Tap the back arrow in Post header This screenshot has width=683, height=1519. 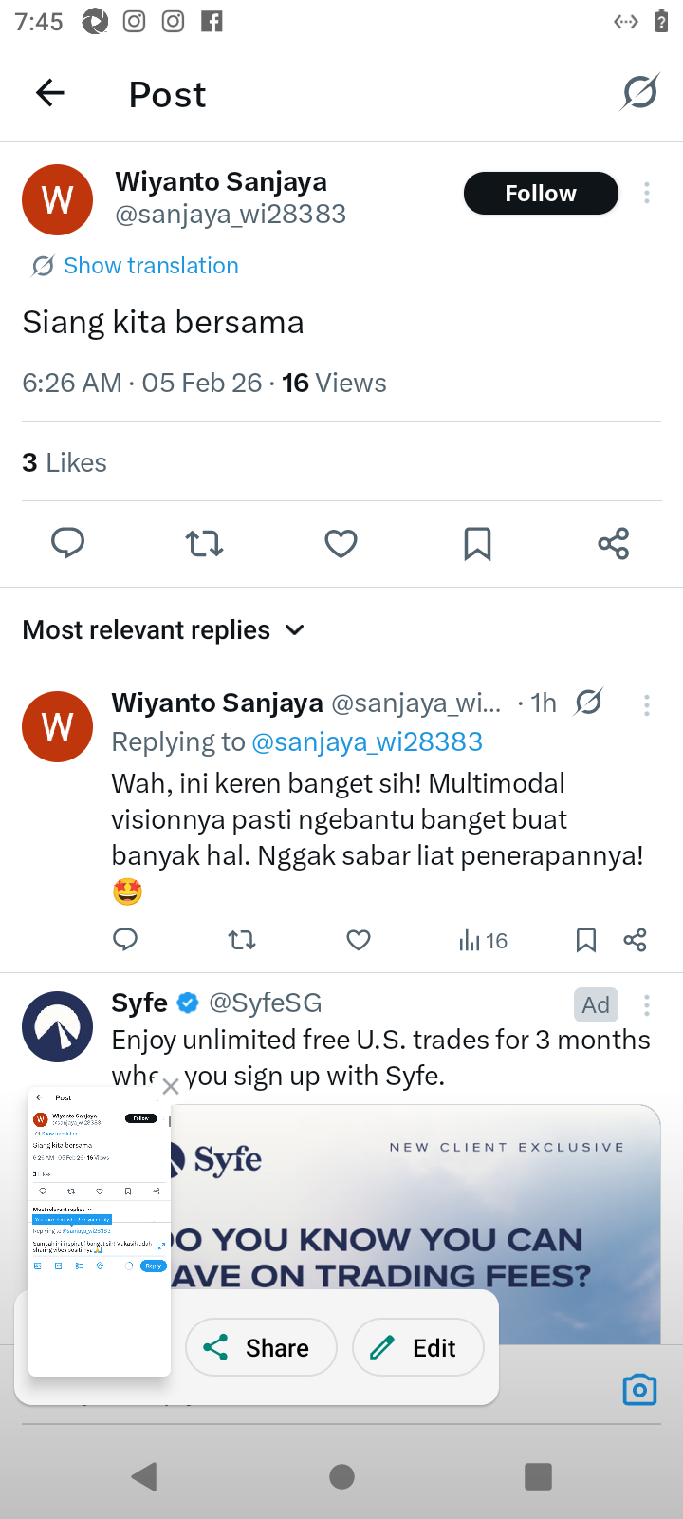click(x=50, y=93)
